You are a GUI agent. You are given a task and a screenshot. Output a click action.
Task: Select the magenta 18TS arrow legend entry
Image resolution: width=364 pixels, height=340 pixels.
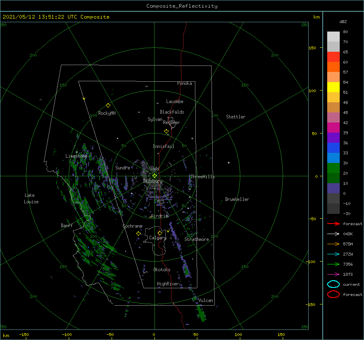(x=333, y=275)
